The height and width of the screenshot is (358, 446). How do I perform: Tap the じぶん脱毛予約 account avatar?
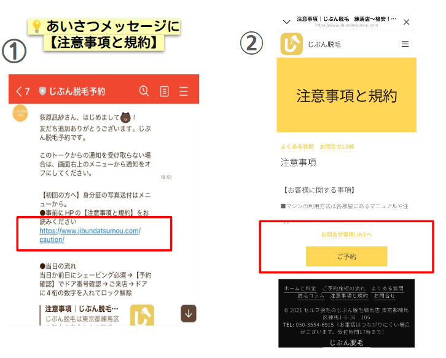point(20,113)
